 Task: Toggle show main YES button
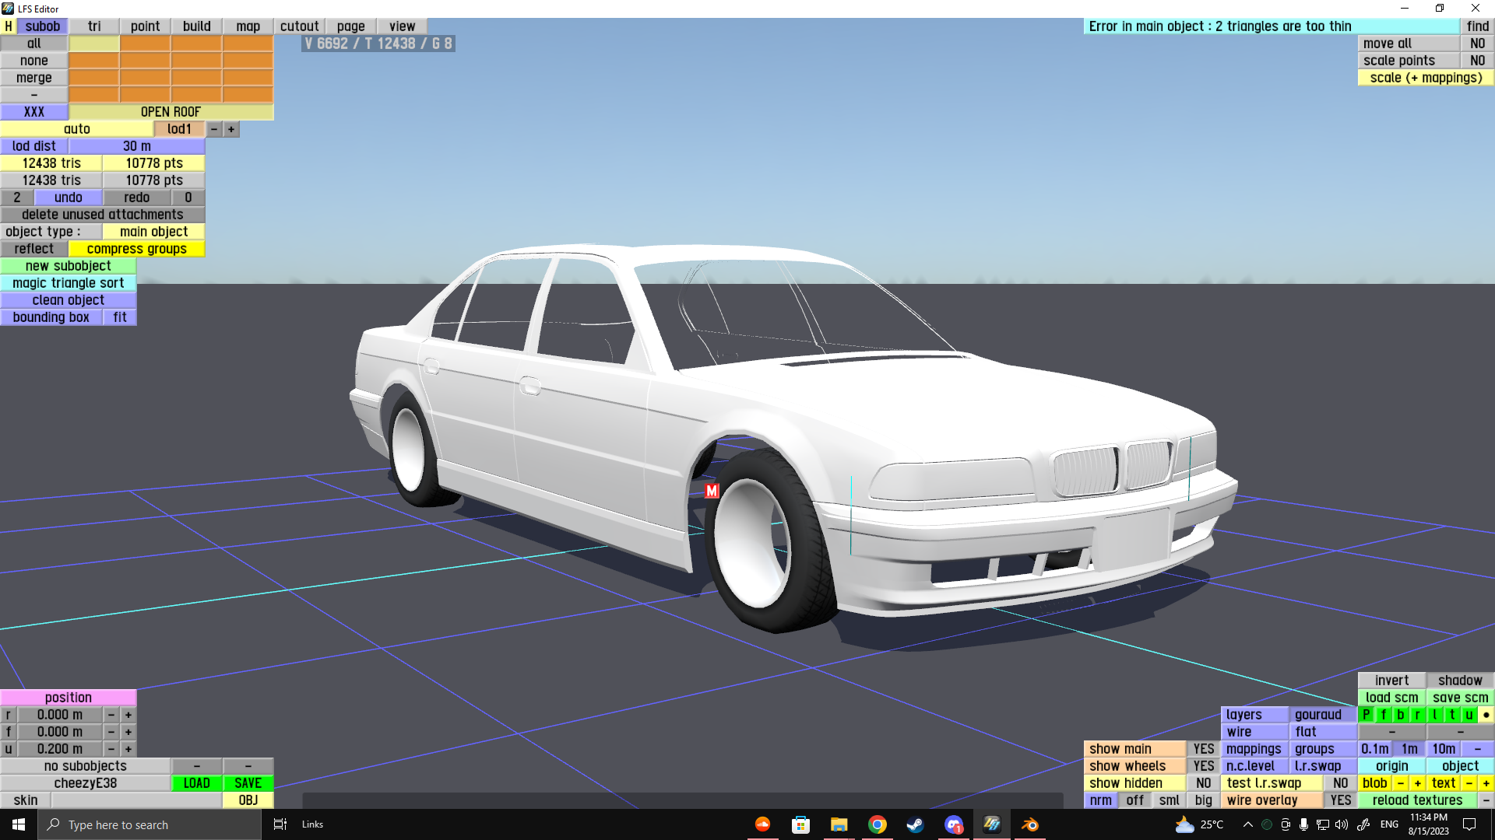[x=1203, y=749]
